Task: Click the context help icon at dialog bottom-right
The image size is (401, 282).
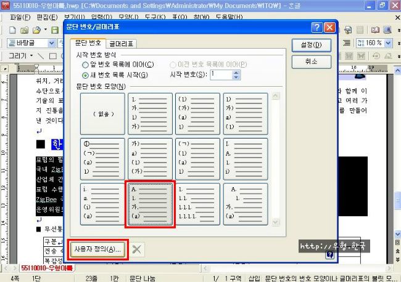Action: click(x=330, y=254)
